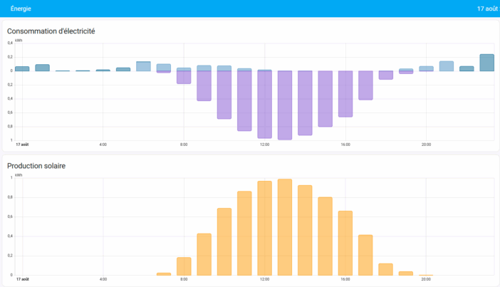Image resolution: width=500 pixels, height=287 pixels.
Task: Open the 17 août date selector in header
Action: [x=486, y=9]
